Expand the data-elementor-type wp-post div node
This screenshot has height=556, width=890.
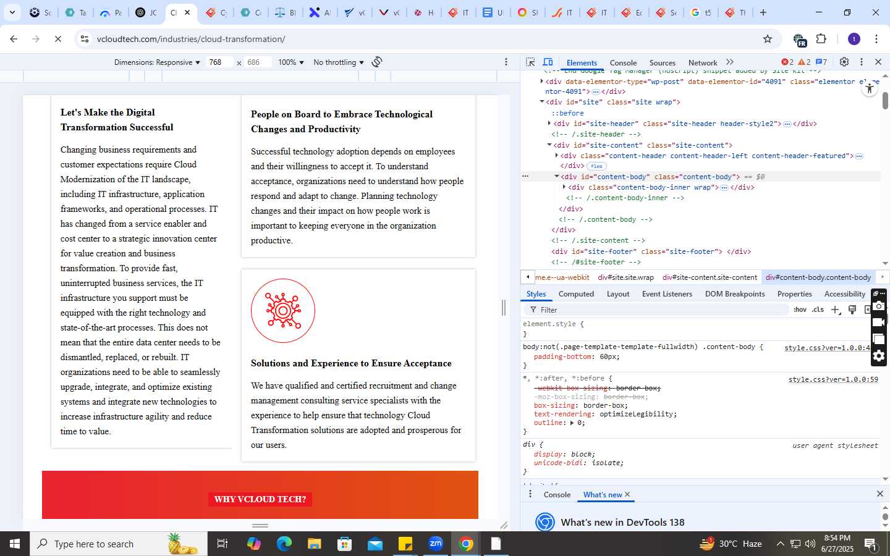[542, 81]
